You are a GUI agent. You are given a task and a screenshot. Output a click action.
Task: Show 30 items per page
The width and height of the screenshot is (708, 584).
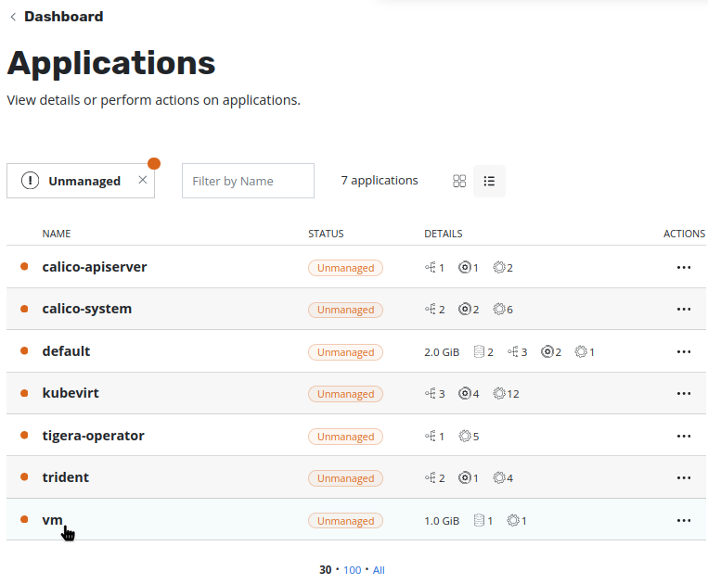[325, 570]
